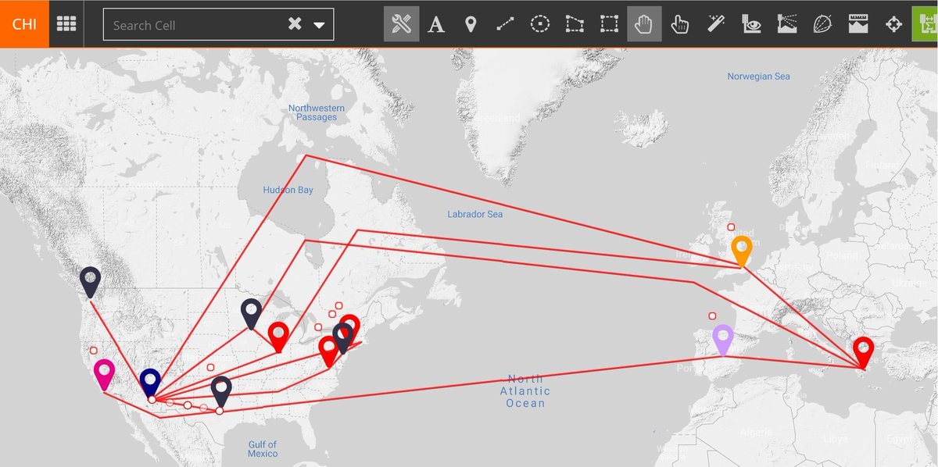Screen dimensions: 938x467
Task: Open the terrain elevation profile tool
Action: coord(786,24)
